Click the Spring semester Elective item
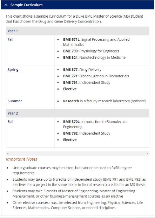Image resolution: width=155 pixels, height=218 pixels. (x=70, y=89)
